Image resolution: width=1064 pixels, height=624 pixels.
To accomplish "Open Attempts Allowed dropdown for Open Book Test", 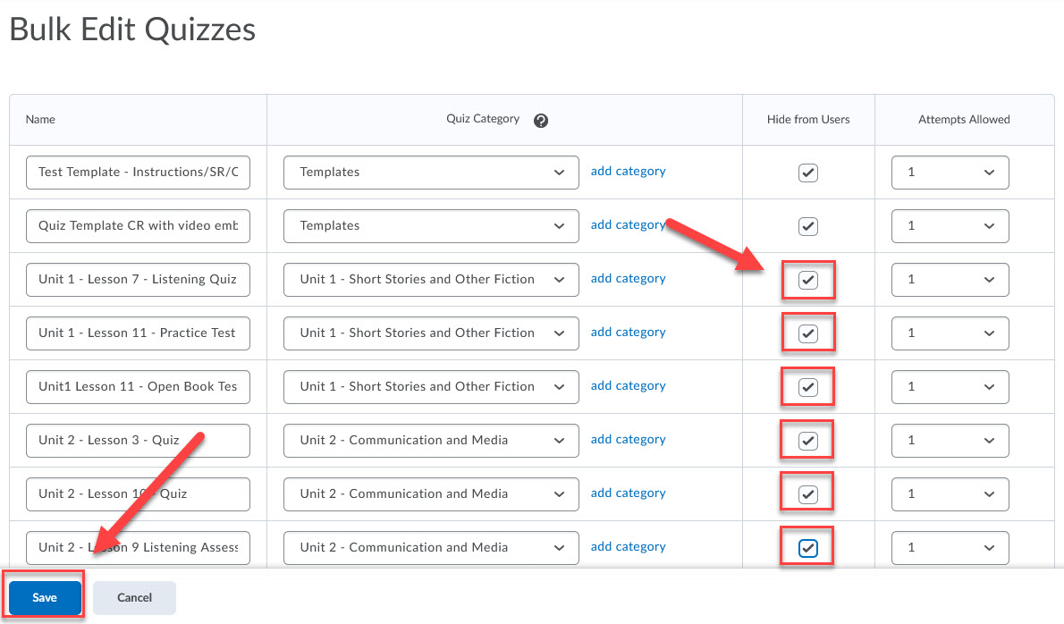I will [x=950, y=386].
